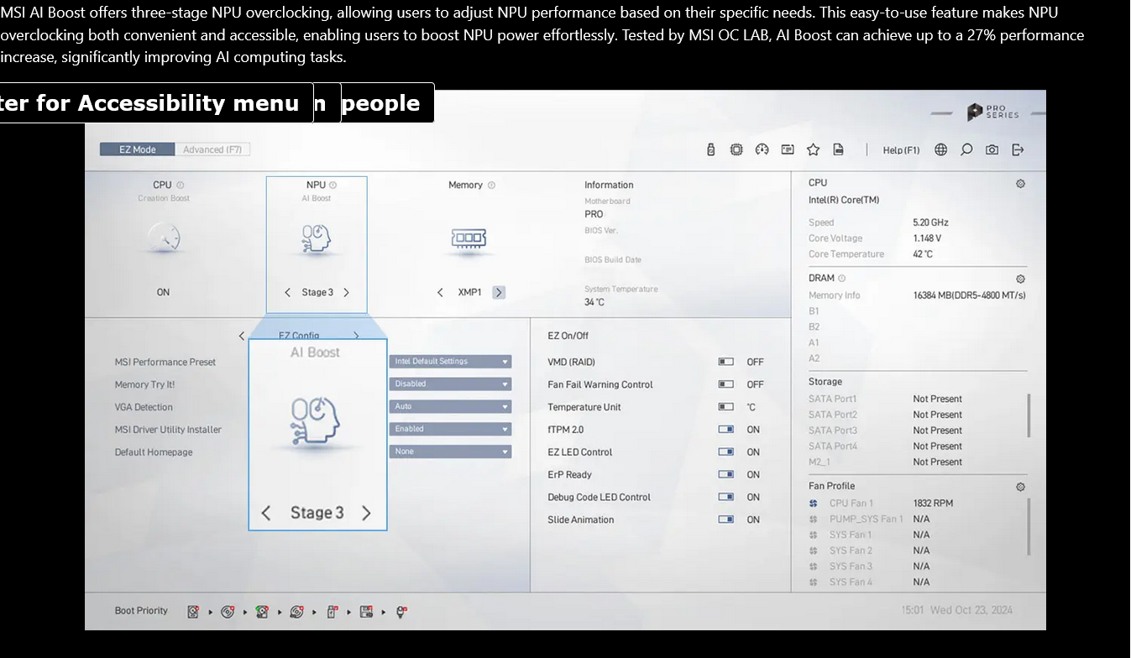
Task: Open favorites with the star icon
Action: [813, 149]
